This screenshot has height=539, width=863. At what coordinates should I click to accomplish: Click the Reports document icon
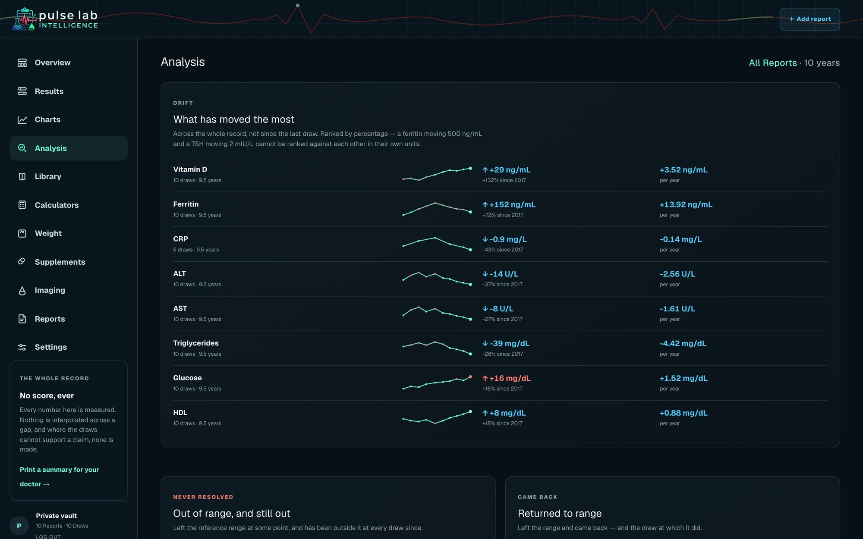pos(22,319)
